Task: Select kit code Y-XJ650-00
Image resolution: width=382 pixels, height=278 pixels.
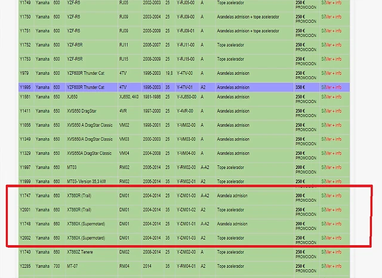Action: point(187,96)
